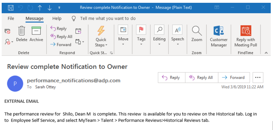
Task: Open Customer Manager
Action: point(219,36)
